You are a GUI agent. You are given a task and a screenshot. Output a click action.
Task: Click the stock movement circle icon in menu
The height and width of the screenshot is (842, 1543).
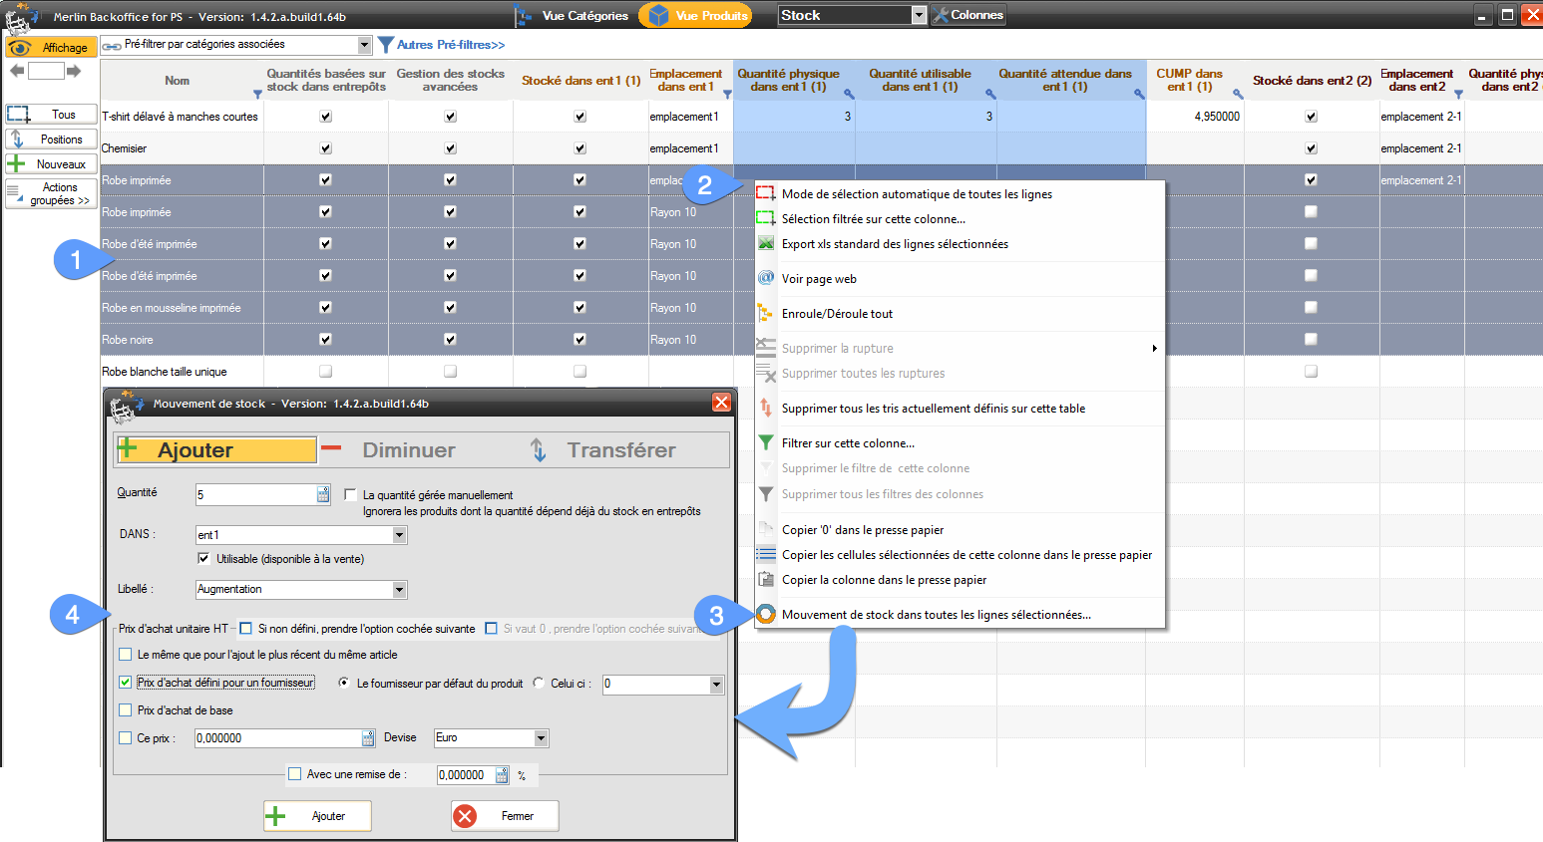pos(765,615)
